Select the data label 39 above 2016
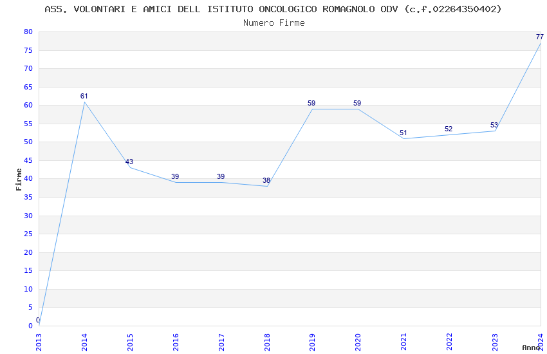547x354 pixels. point(175,177)
